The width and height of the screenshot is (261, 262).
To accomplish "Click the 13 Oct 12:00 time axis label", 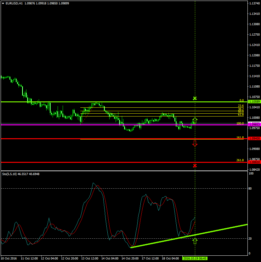I will [89, 258].
